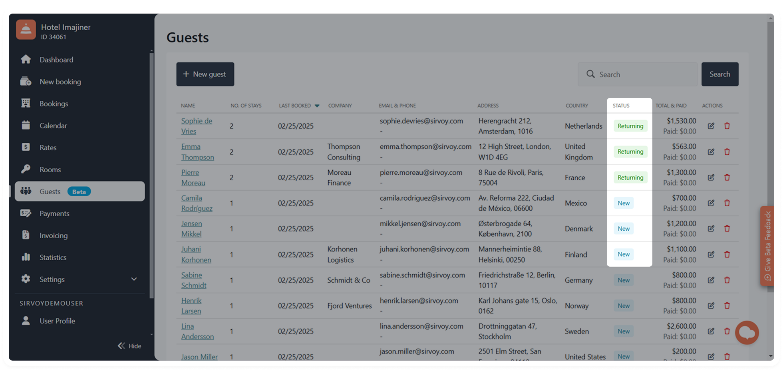
Task: Go to the Calendar page
Action: [x=53, y=126]
